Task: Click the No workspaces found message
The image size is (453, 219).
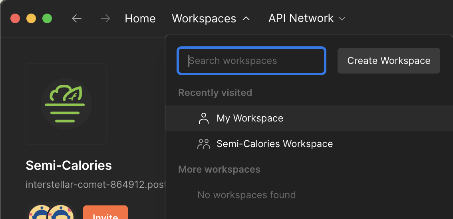Action: (246, 195)
